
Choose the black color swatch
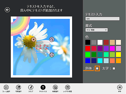88,42
